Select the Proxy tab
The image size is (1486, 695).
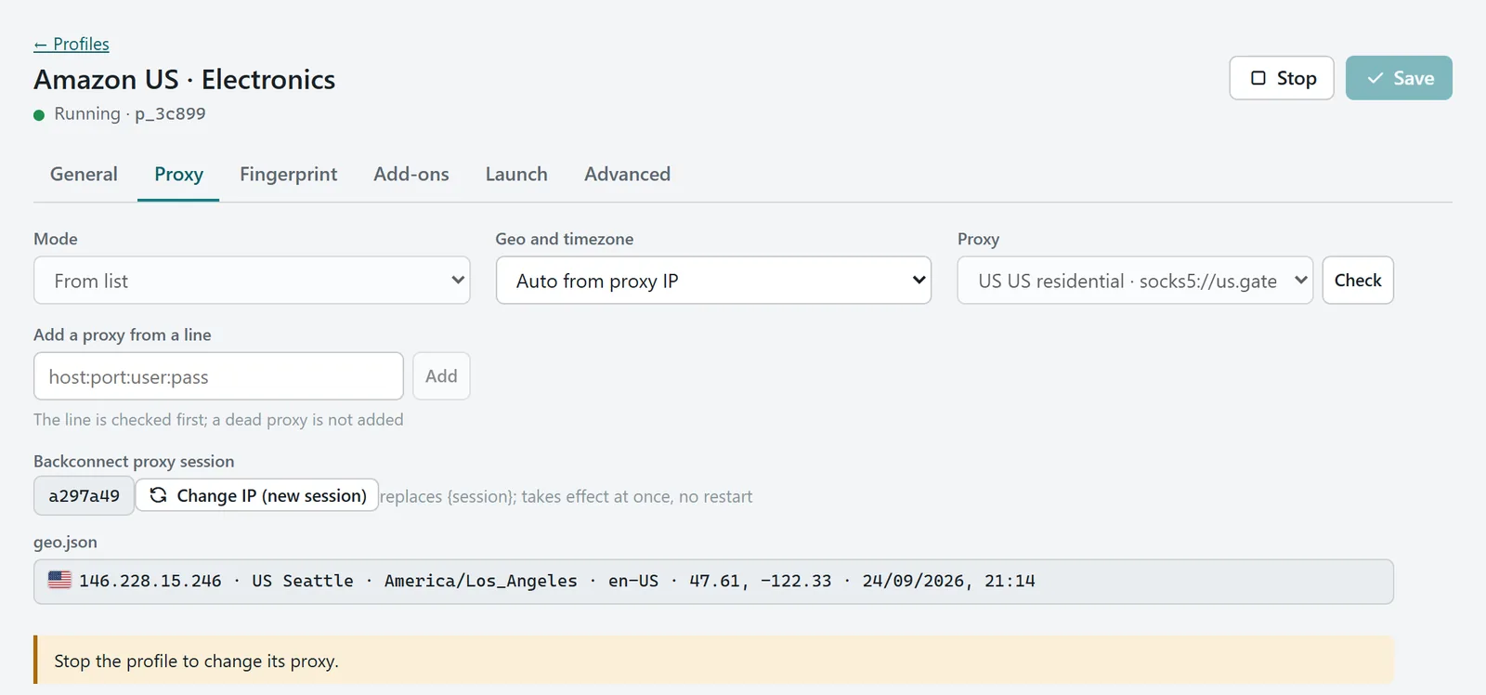tap(178, 174)
